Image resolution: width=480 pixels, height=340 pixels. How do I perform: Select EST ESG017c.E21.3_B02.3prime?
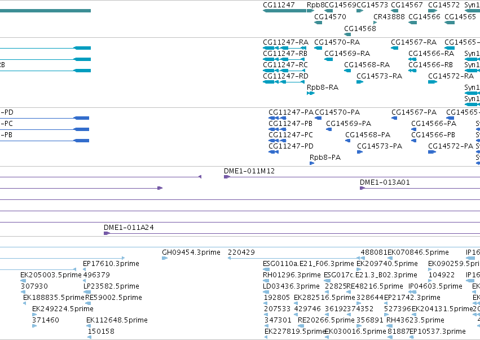pos(371,275)
